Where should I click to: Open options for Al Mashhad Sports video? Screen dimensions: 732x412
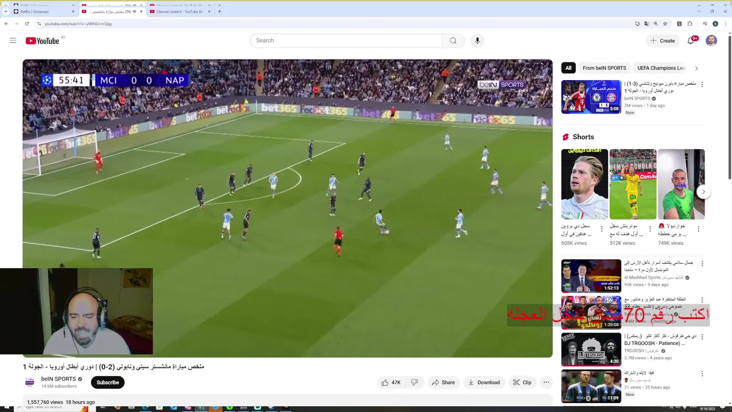pos(702,263)
